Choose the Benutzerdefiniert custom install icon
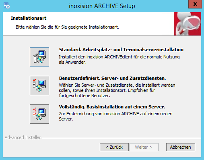Screen dimensions: 204x160 (39, 85)
